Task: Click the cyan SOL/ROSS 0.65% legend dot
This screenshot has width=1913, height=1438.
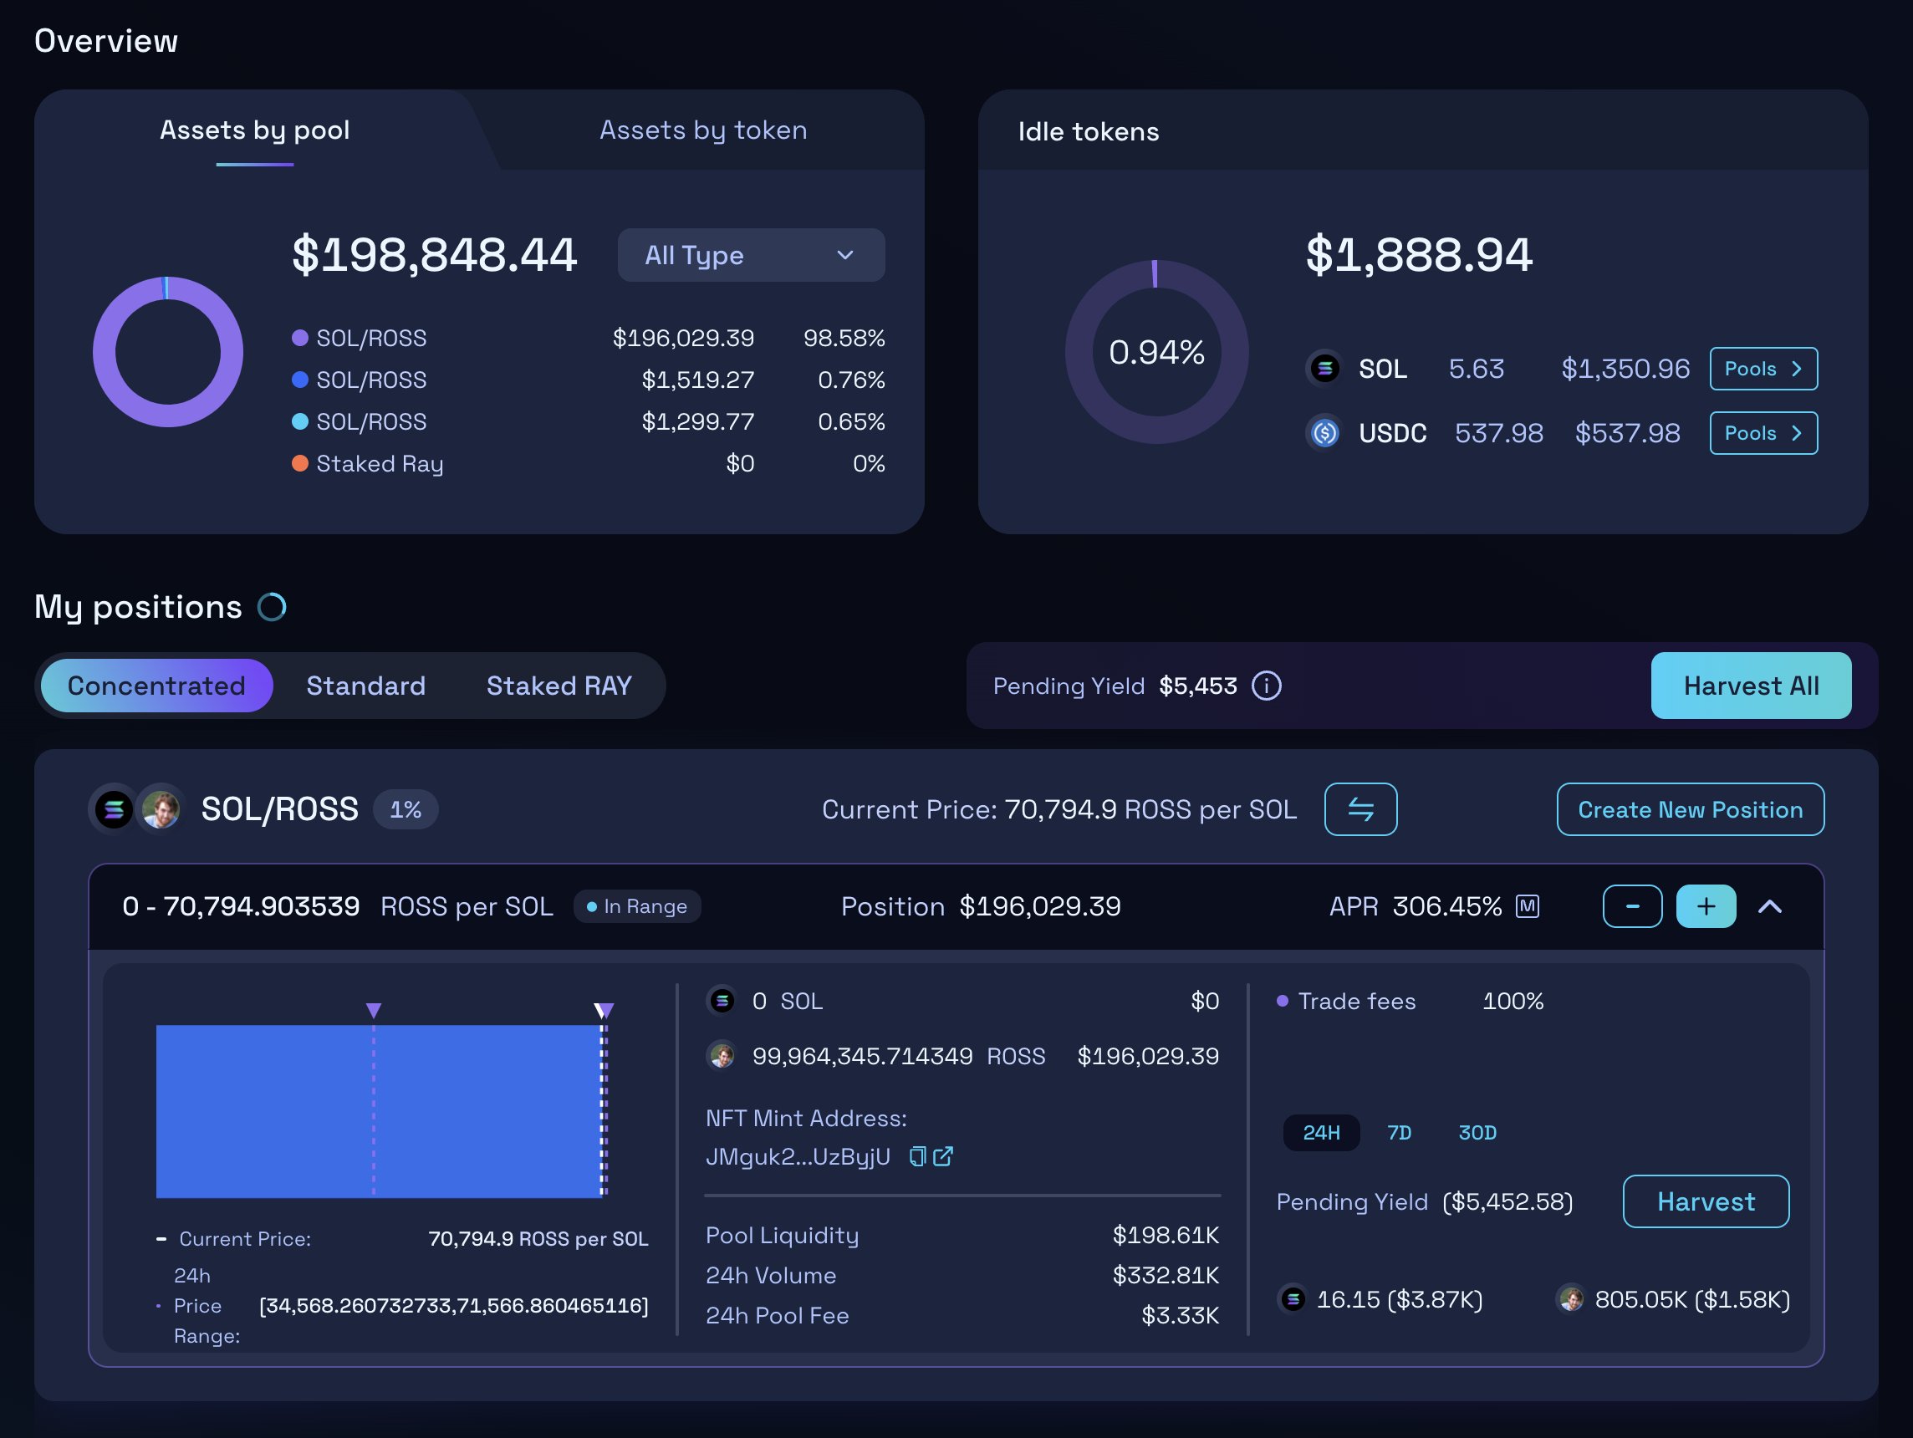Action: [300, 421]
